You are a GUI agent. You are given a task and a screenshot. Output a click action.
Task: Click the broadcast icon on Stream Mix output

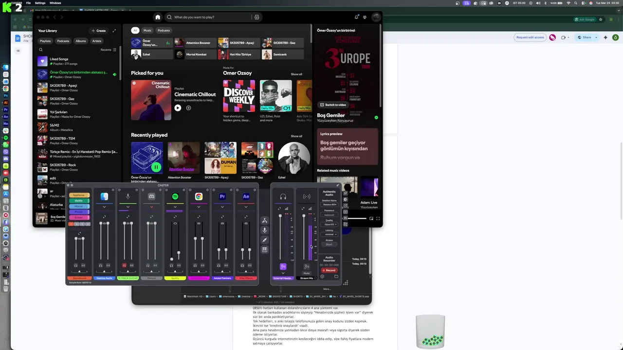pos(307,196)
